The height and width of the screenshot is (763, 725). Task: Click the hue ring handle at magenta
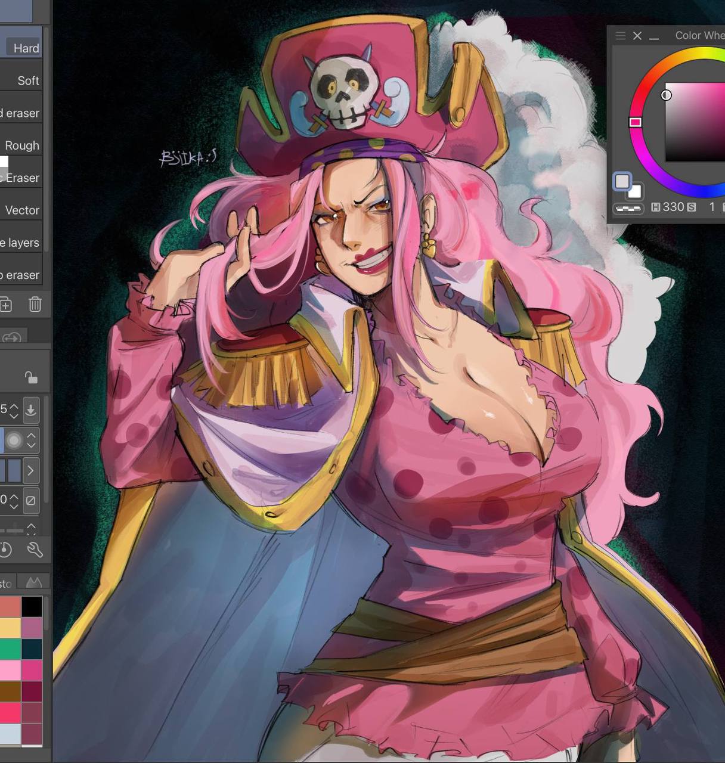636,122
